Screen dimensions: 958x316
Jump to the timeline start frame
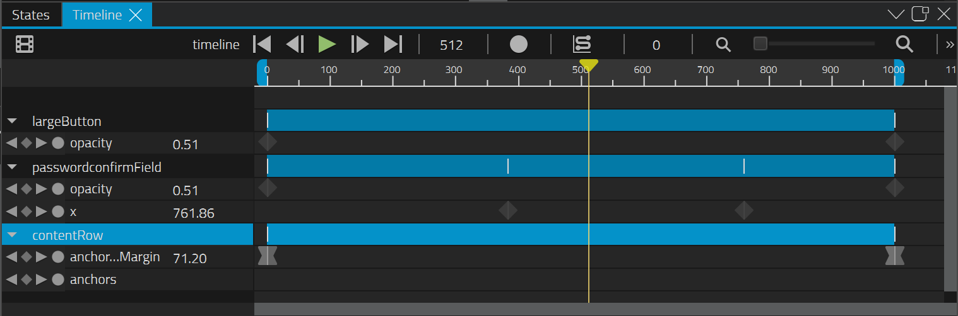coord(262,44)
